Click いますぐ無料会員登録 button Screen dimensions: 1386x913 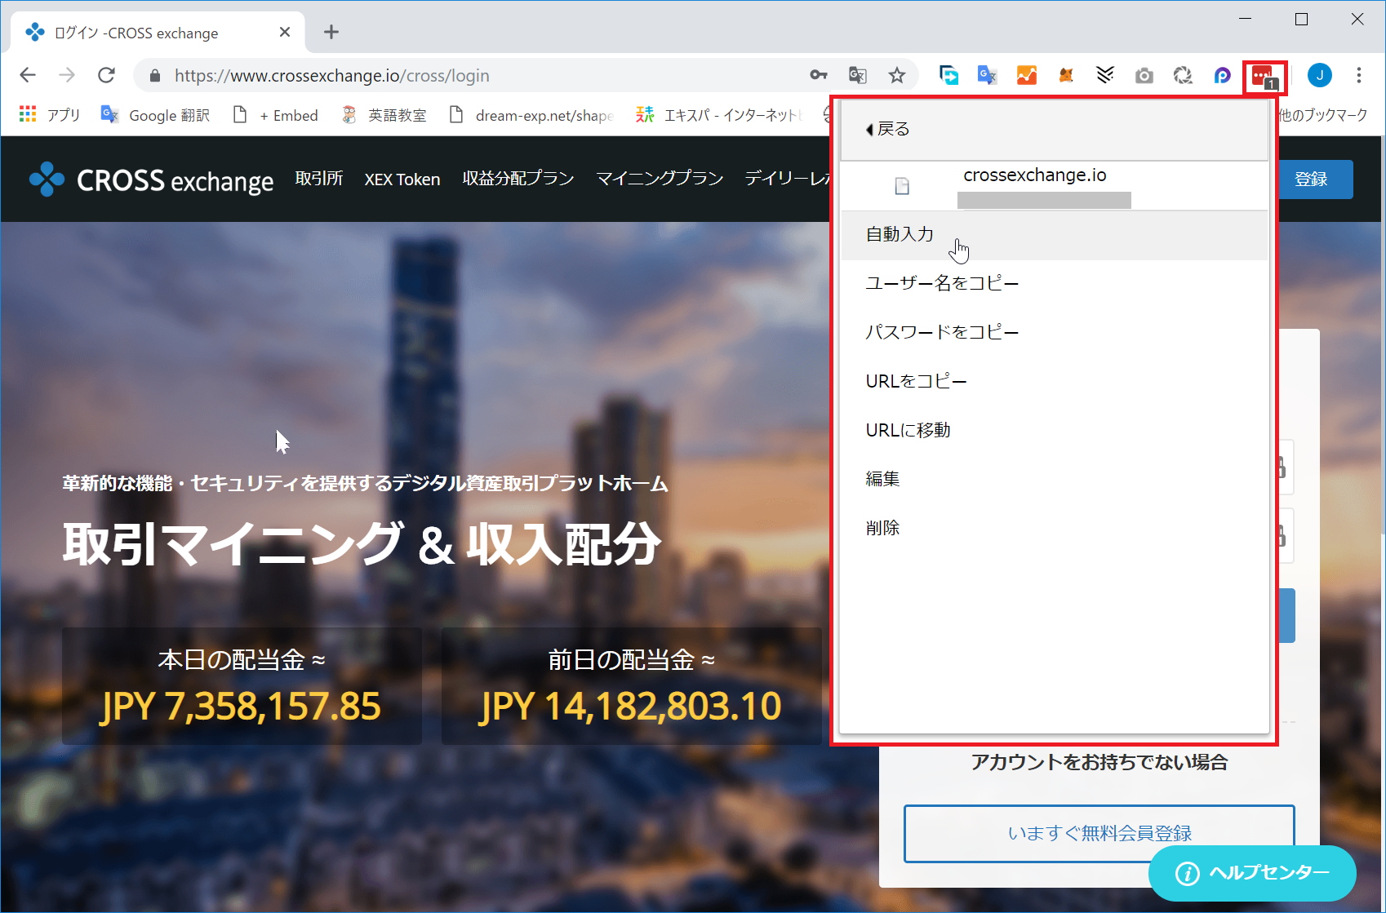coord(1099,833)
